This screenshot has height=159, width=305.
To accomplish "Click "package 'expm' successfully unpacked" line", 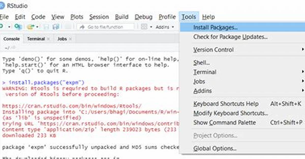I will [x=90, y=147].
